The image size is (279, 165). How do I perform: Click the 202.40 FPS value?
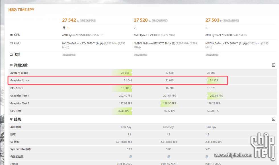pos(126,96)
